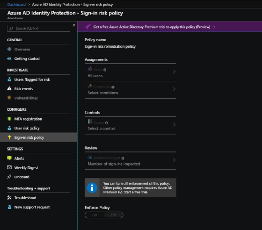Click 'Number of sign-ins impacted' text
This screenshot has width=262, height=230.
(x=114, y=164)
